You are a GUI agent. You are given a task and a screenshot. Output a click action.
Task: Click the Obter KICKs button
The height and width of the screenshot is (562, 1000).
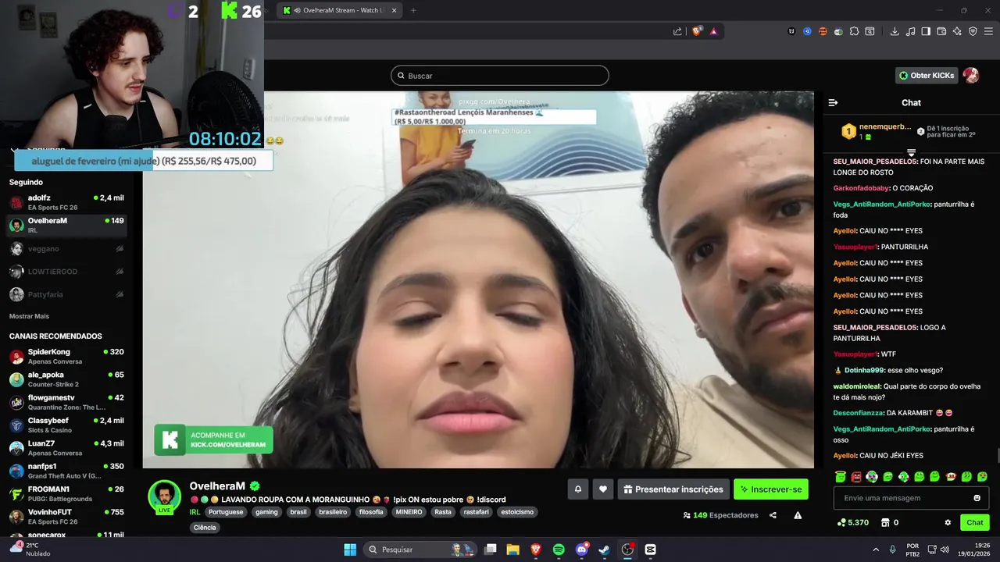(x=927, y=75)
